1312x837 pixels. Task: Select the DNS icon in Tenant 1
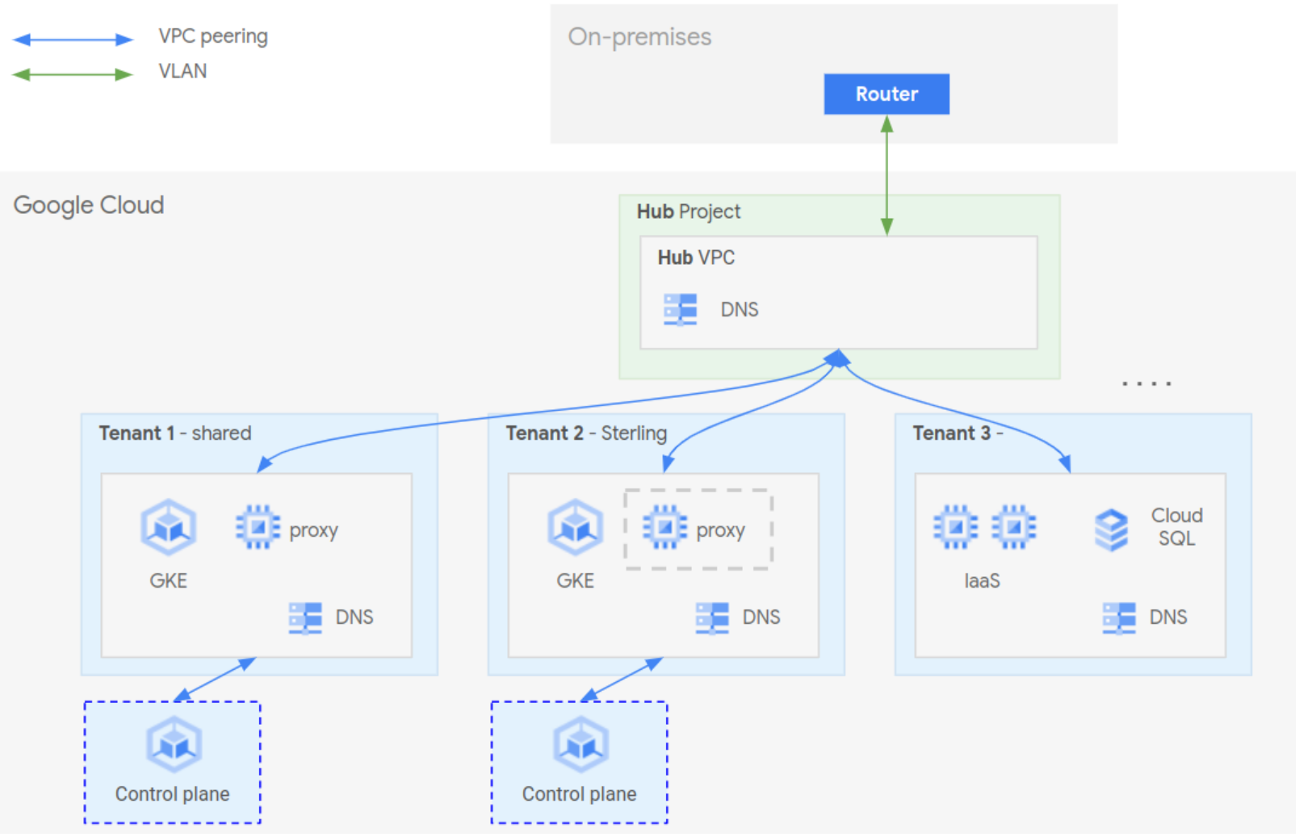point(305,617)
